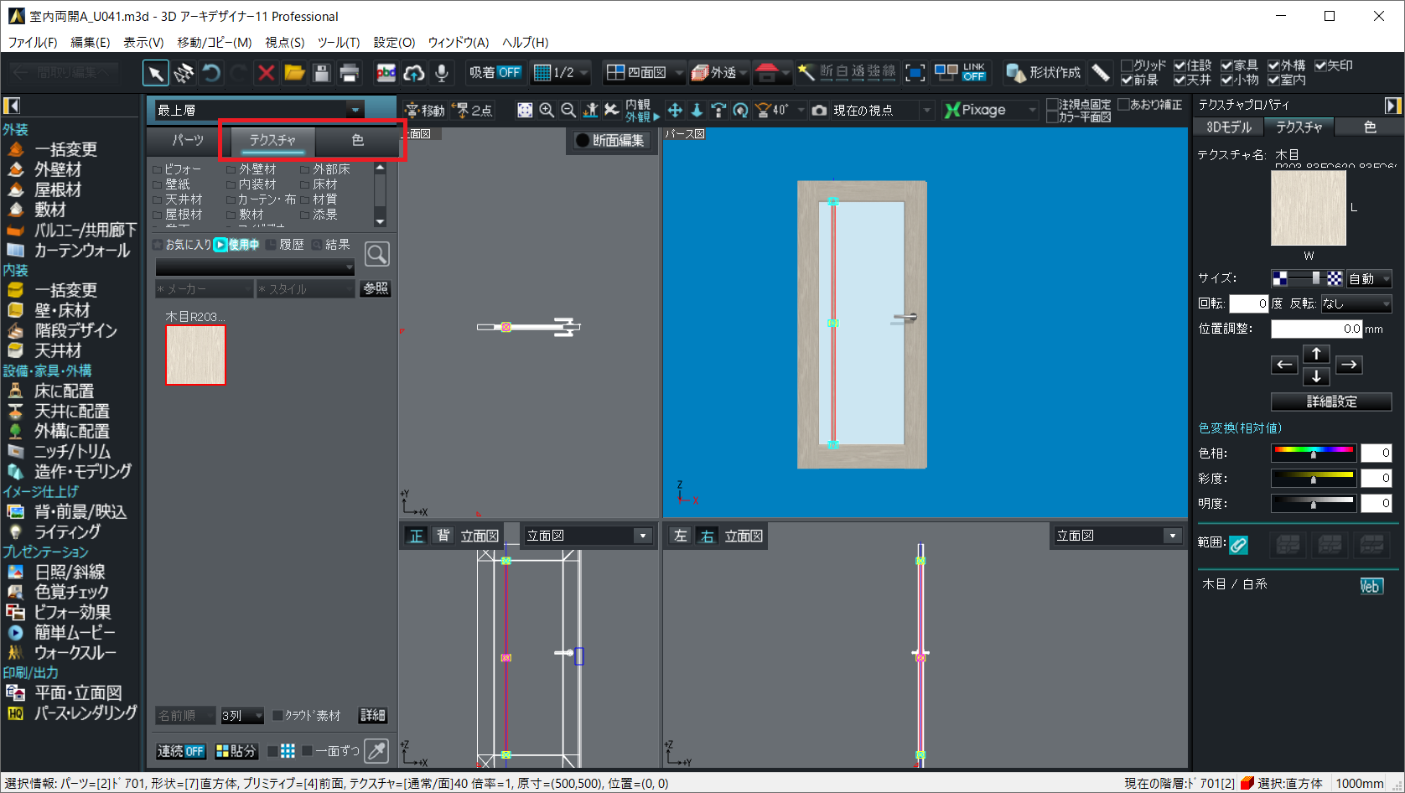This screenshot has height=793, width=1405.
Task: Enable the グリッド checkbox
Action: [1127, 65]
